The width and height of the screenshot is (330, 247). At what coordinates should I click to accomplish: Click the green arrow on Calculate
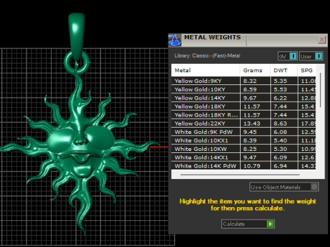click(x=270, y=224)
